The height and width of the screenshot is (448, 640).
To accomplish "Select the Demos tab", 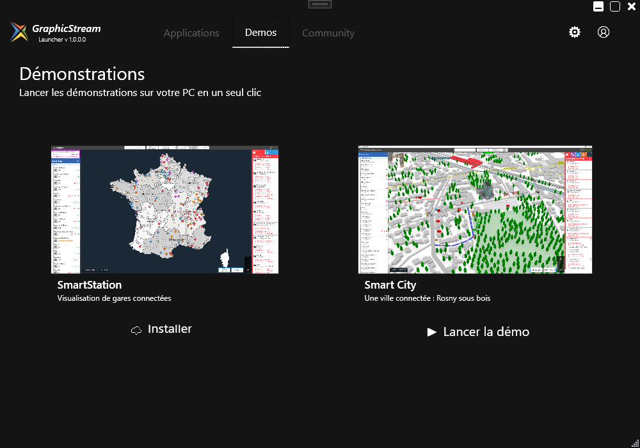I will pyautogui.click(x=261, y=32).
